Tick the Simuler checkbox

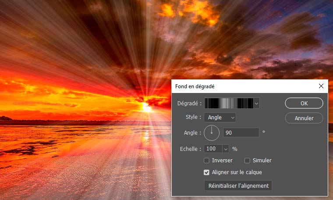click(x=247, y=161)
